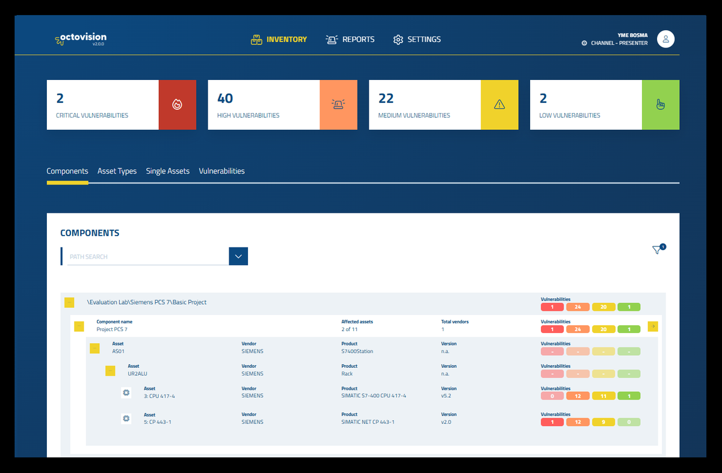This screenshot has height=473, width=722.
Task: Click the warning triangle on Medium Vulnerabilities card
Action: [499, 104]
